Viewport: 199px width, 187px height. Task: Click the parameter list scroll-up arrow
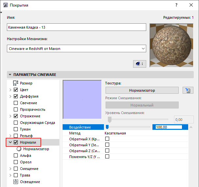[191, 127]
